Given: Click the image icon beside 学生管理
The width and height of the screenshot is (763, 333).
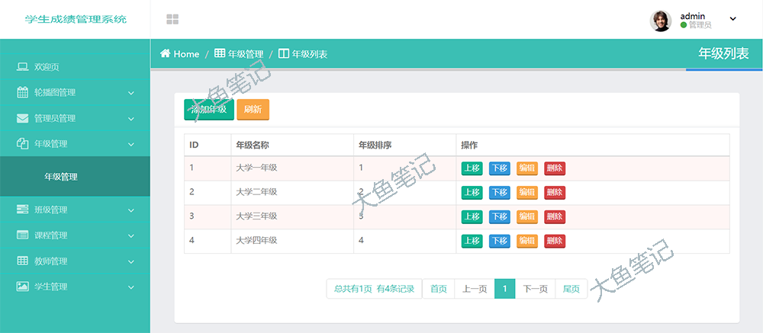Looking at the screenshot, I should 22,287.
